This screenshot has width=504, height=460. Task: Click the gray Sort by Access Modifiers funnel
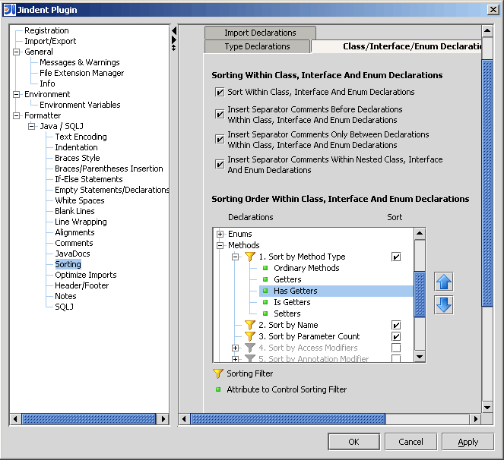[249, 348]
